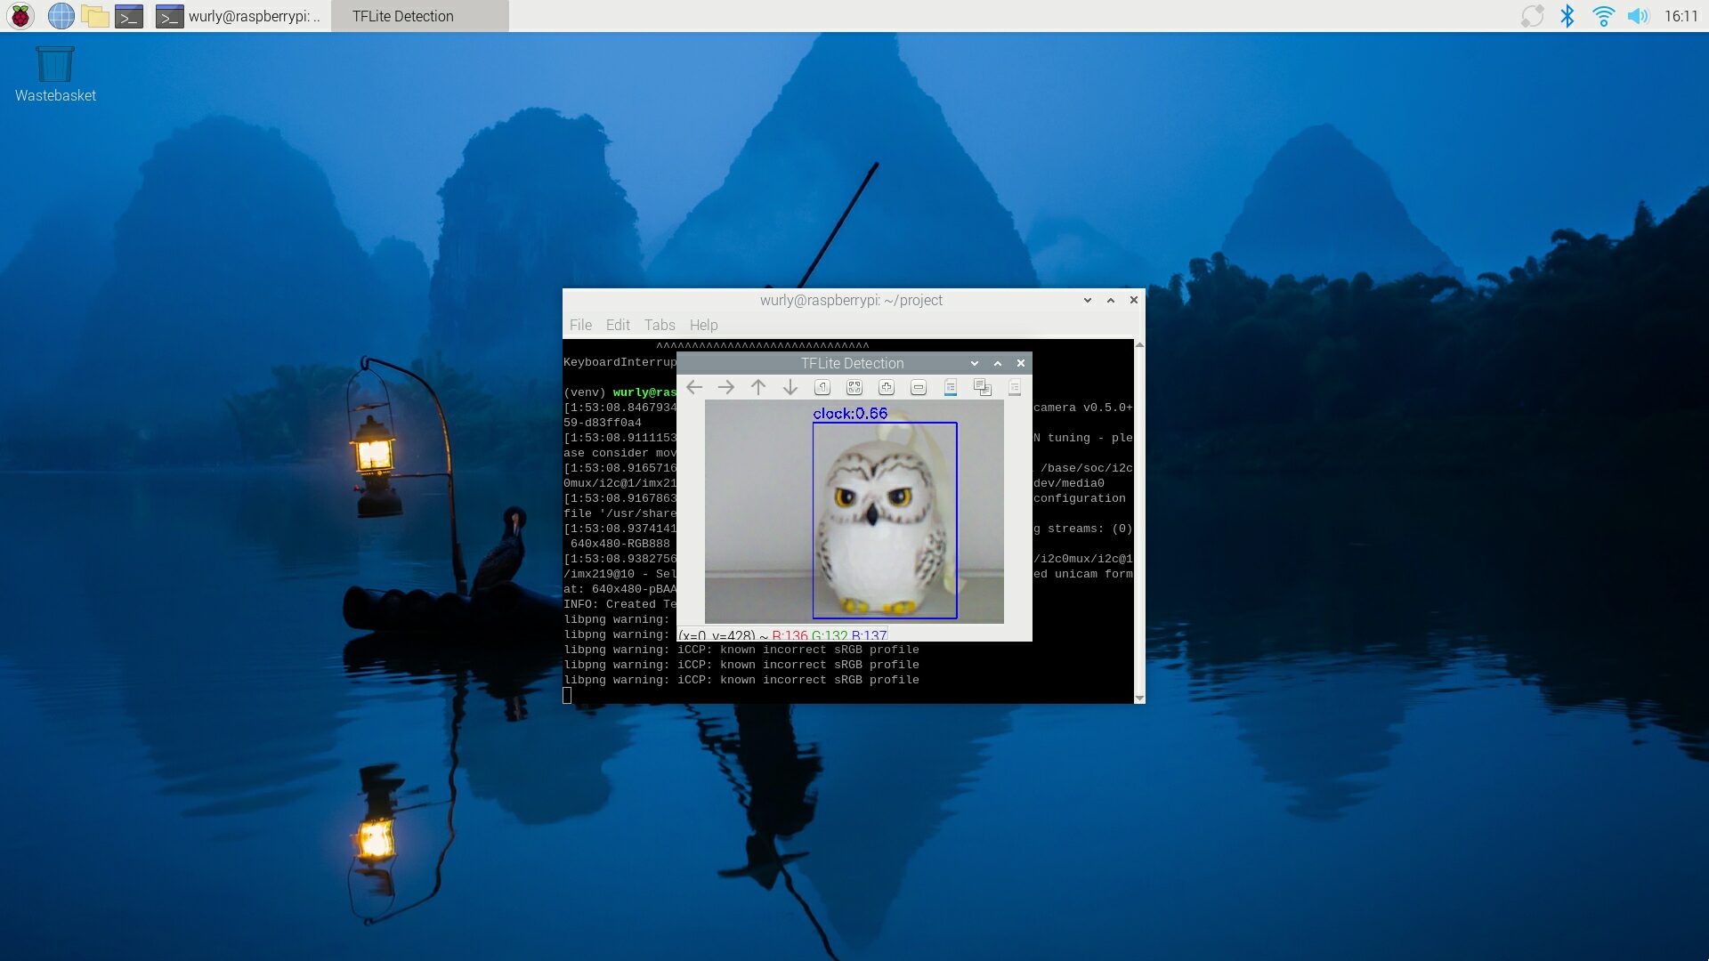Launch the web browser globe icon
Image resolution: width=1709 pixels, height=961 pixels.
pyautogui.click(x=61, y=16)
